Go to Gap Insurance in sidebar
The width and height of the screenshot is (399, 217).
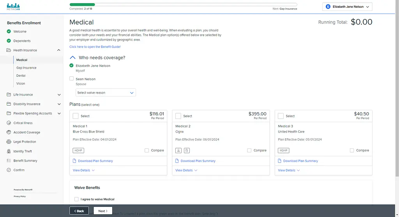26,68
